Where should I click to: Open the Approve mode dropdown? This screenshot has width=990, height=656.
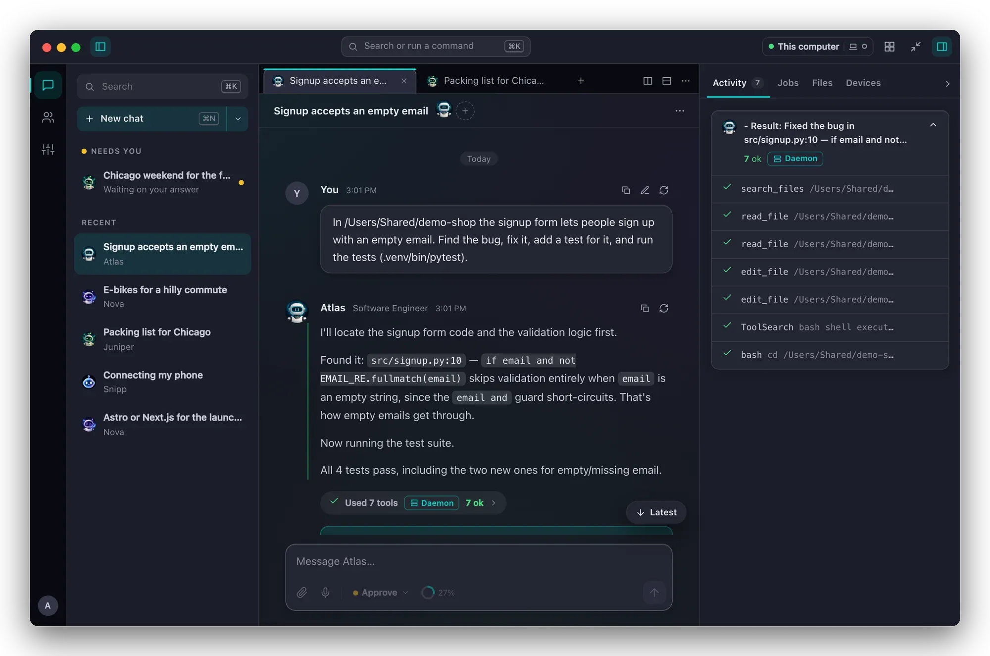click(x=380, y=593)
